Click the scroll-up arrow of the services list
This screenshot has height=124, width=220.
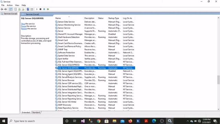[219, 18]
